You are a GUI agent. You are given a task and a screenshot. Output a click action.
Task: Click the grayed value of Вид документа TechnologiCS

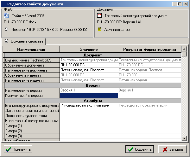click(x=89, y=60)
